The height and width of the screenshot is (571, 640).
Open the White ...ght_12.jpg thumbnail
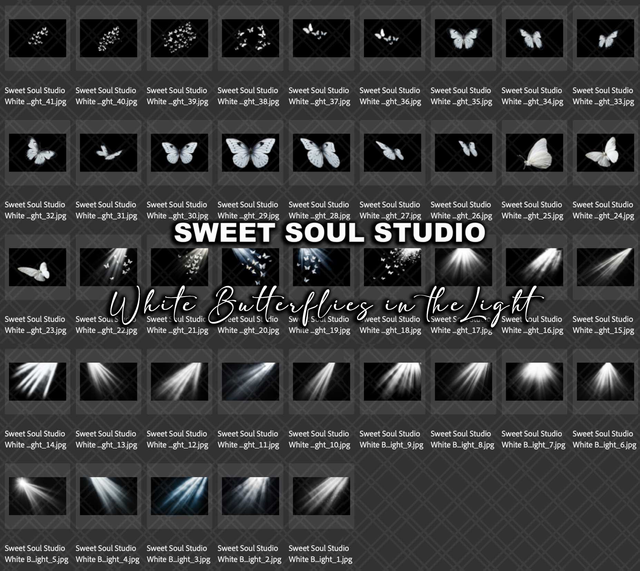pos(179,382)
